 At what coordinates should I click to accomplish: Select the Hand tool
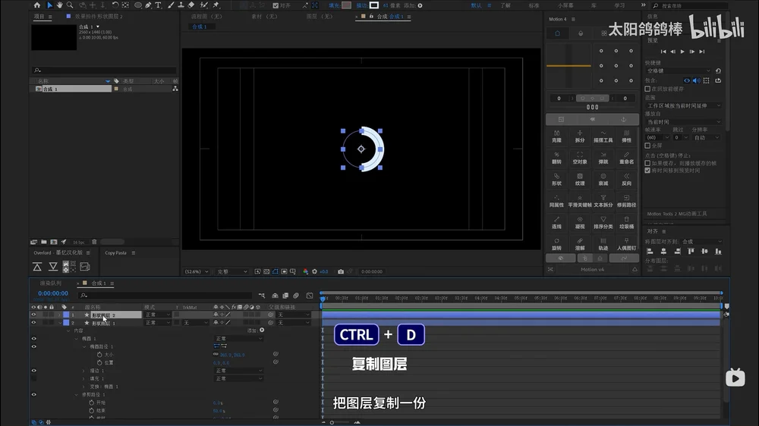[59, 5]
